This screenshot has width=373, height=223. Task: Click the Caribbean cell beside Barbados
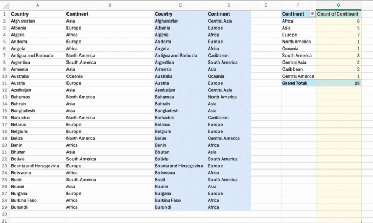tap(220, 117)
